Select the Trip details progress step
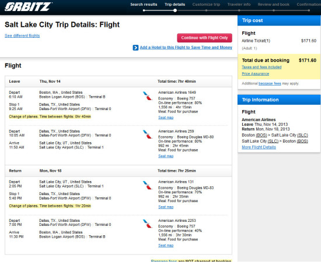321x262 pixels. click(175, 5)
